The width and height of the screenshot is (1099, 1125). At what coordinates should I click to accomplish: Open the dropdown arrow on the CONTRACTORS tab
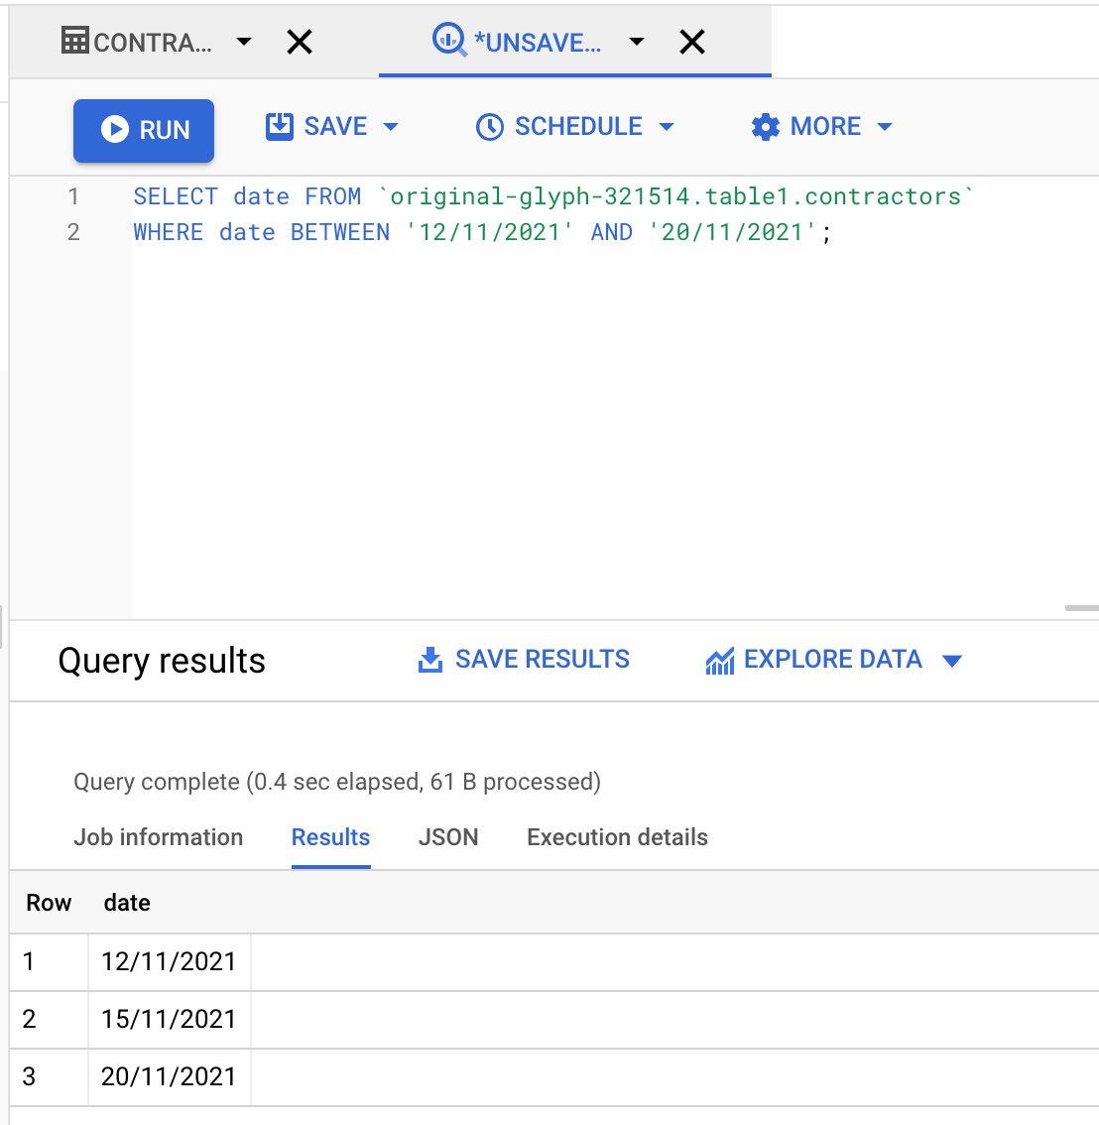[243, 42]
